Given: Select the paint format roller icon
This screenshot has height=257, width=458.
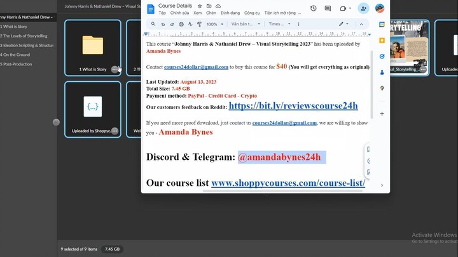Looking at the screenshot, I should tap(199, 24).
